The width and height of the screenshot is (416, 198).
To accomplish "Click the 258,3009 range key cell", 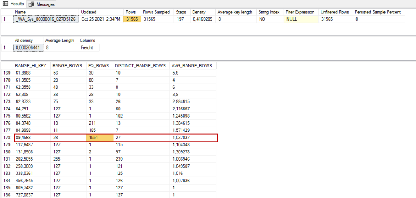I will click(x=32, y=166).
